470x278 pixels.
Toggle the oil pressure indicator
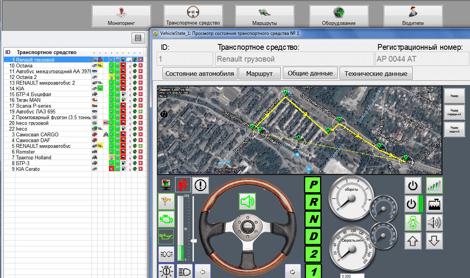tap(166, 236)
